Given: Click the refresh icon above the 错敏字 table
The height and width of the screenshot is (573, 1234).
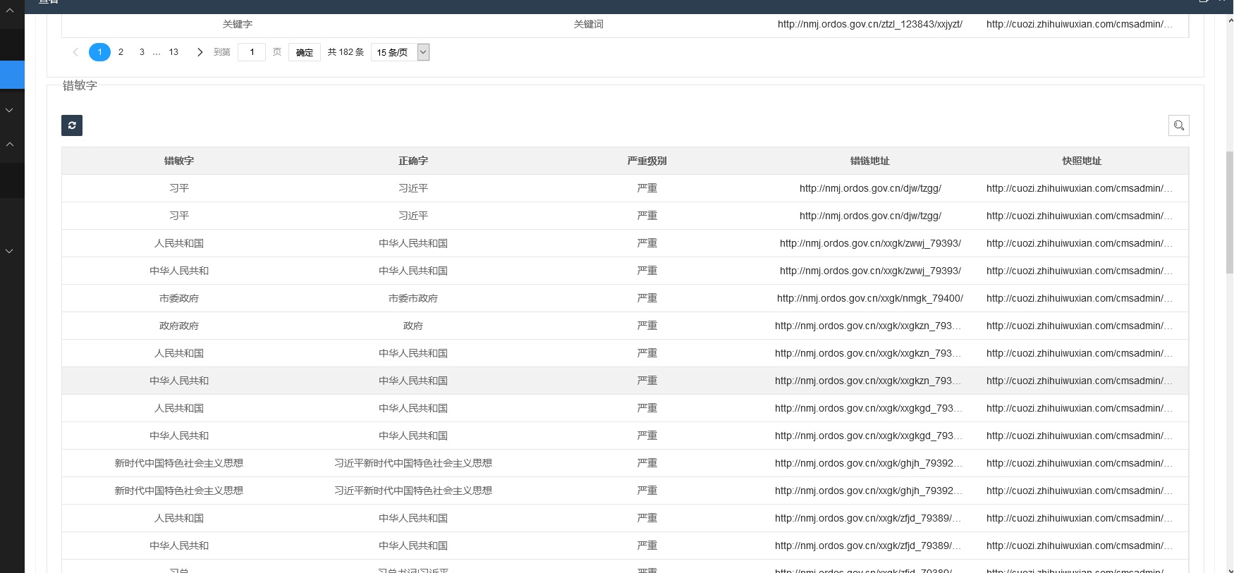Looking at the screenshot, I should click(x=72, y=125).
